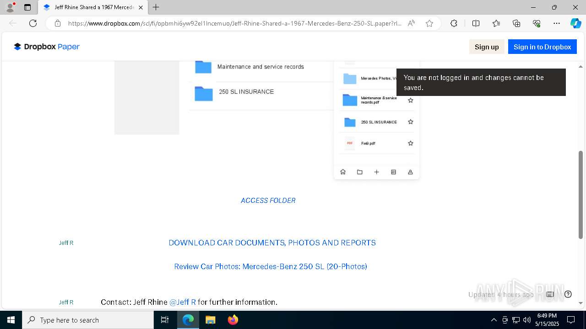Open the Windows Start menu
The image size is (586, 329).
[x=11, y=320]
